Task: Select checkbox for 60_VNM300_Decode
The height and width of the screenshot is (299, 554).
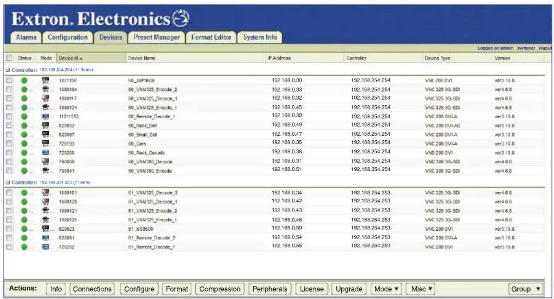Action: (x=9, y=161)
